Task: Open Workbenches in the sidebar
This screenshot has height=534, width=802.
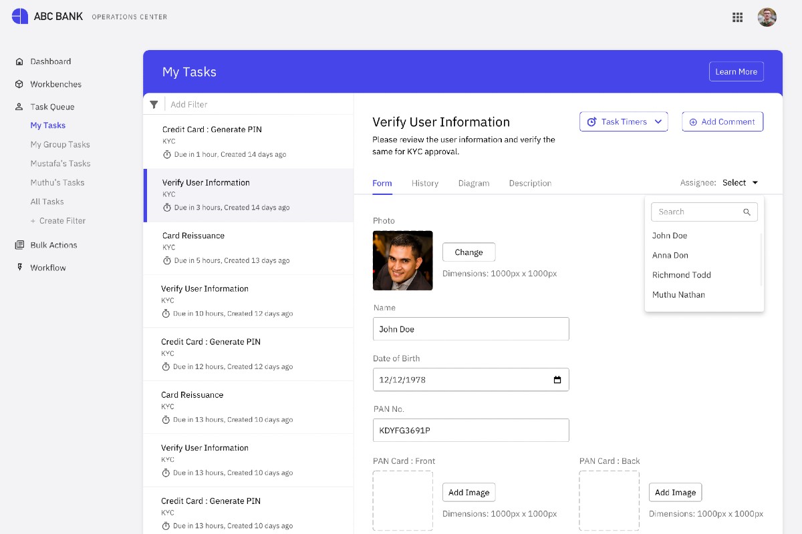Action: 55,84
